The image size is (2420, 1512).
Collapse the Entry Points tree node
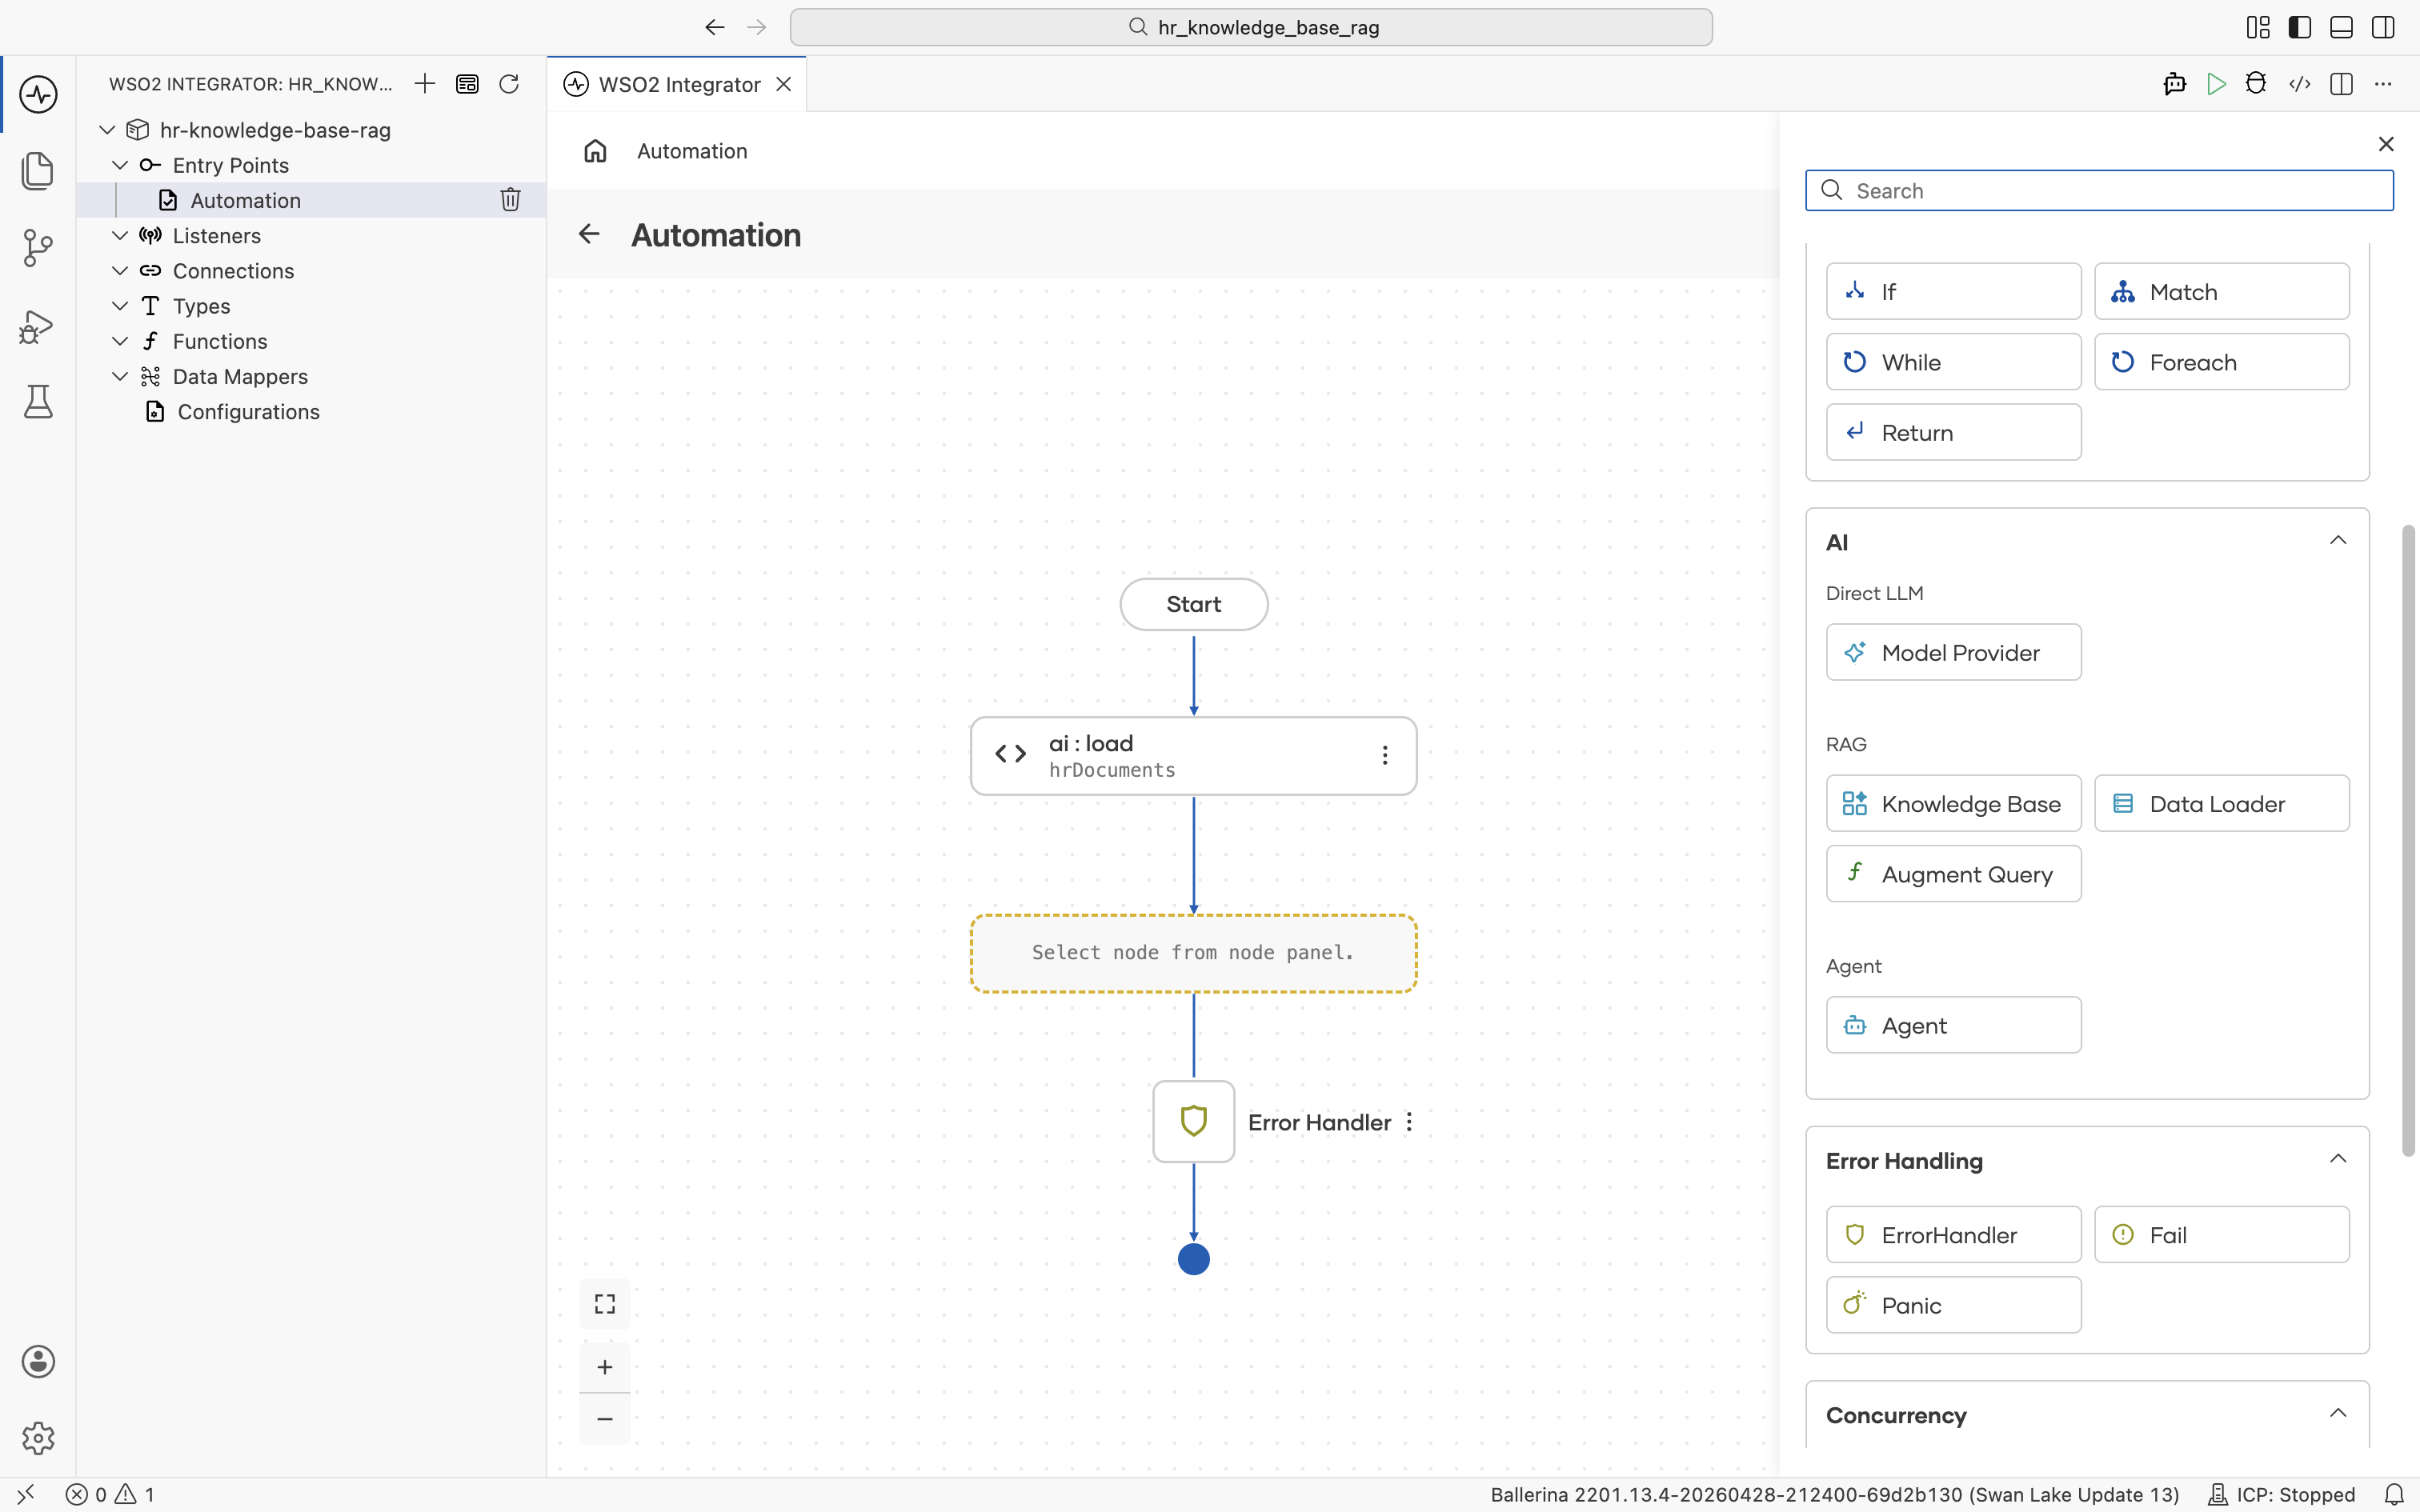pyautogui.click(x=120, y=165)
